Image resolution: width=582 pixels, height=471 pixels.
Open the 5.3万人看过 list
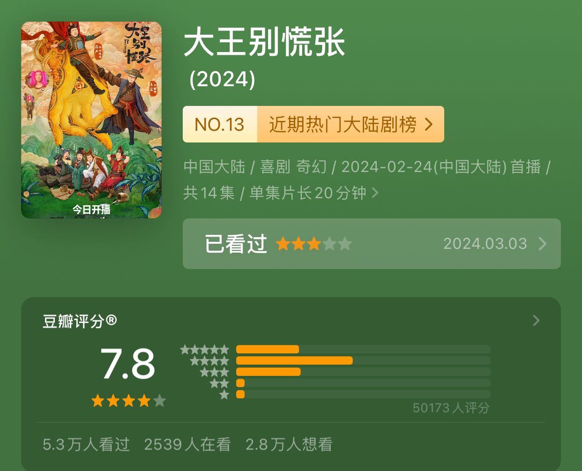86,444
